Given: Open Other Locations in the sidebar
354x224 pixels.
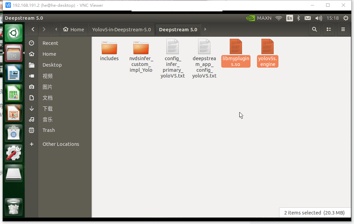Looking at the screenshot, I should click(61, 144).
